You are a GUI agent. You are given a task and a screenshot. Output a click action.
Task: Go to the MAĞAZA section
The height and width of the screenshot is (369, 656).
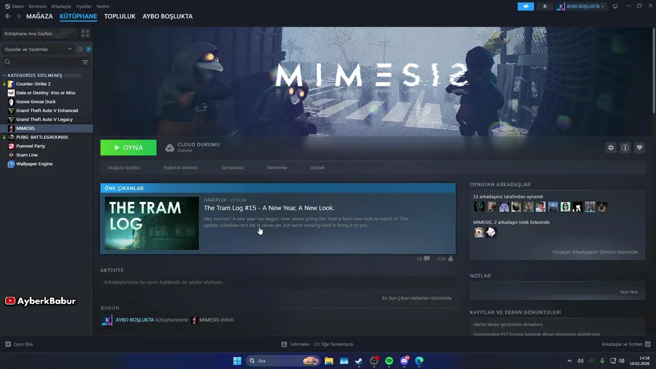click(39, 16)
